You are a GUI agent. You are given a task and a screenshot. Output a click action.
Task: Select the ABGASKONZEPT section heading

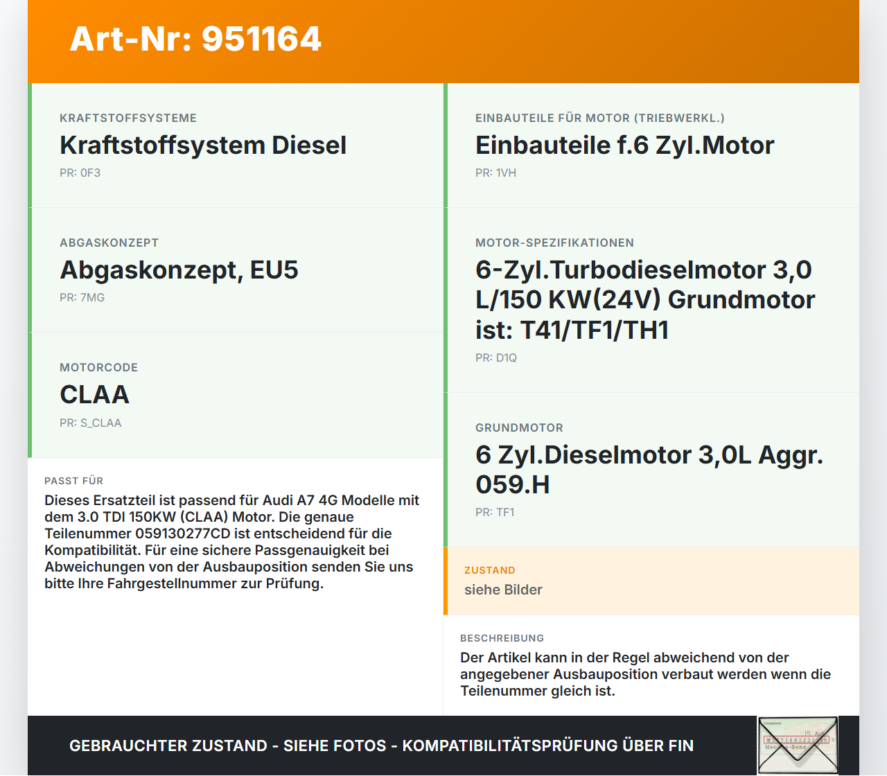point(109,242)
